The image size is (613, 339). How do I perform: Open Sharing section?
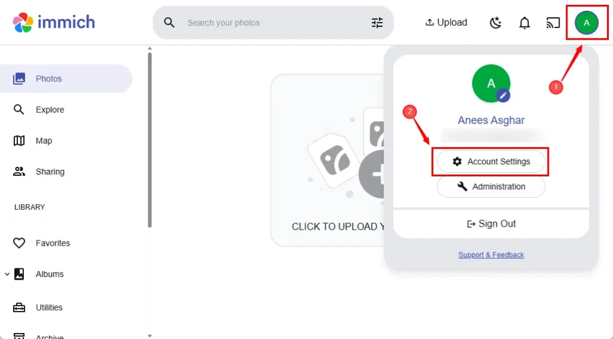point(49,172)
